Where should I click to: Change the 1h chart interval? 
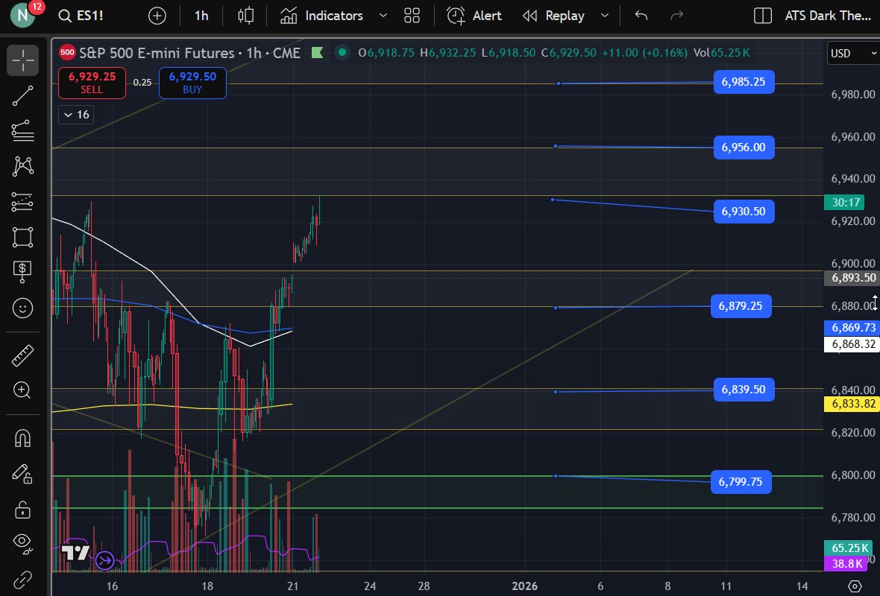[201, 16]
